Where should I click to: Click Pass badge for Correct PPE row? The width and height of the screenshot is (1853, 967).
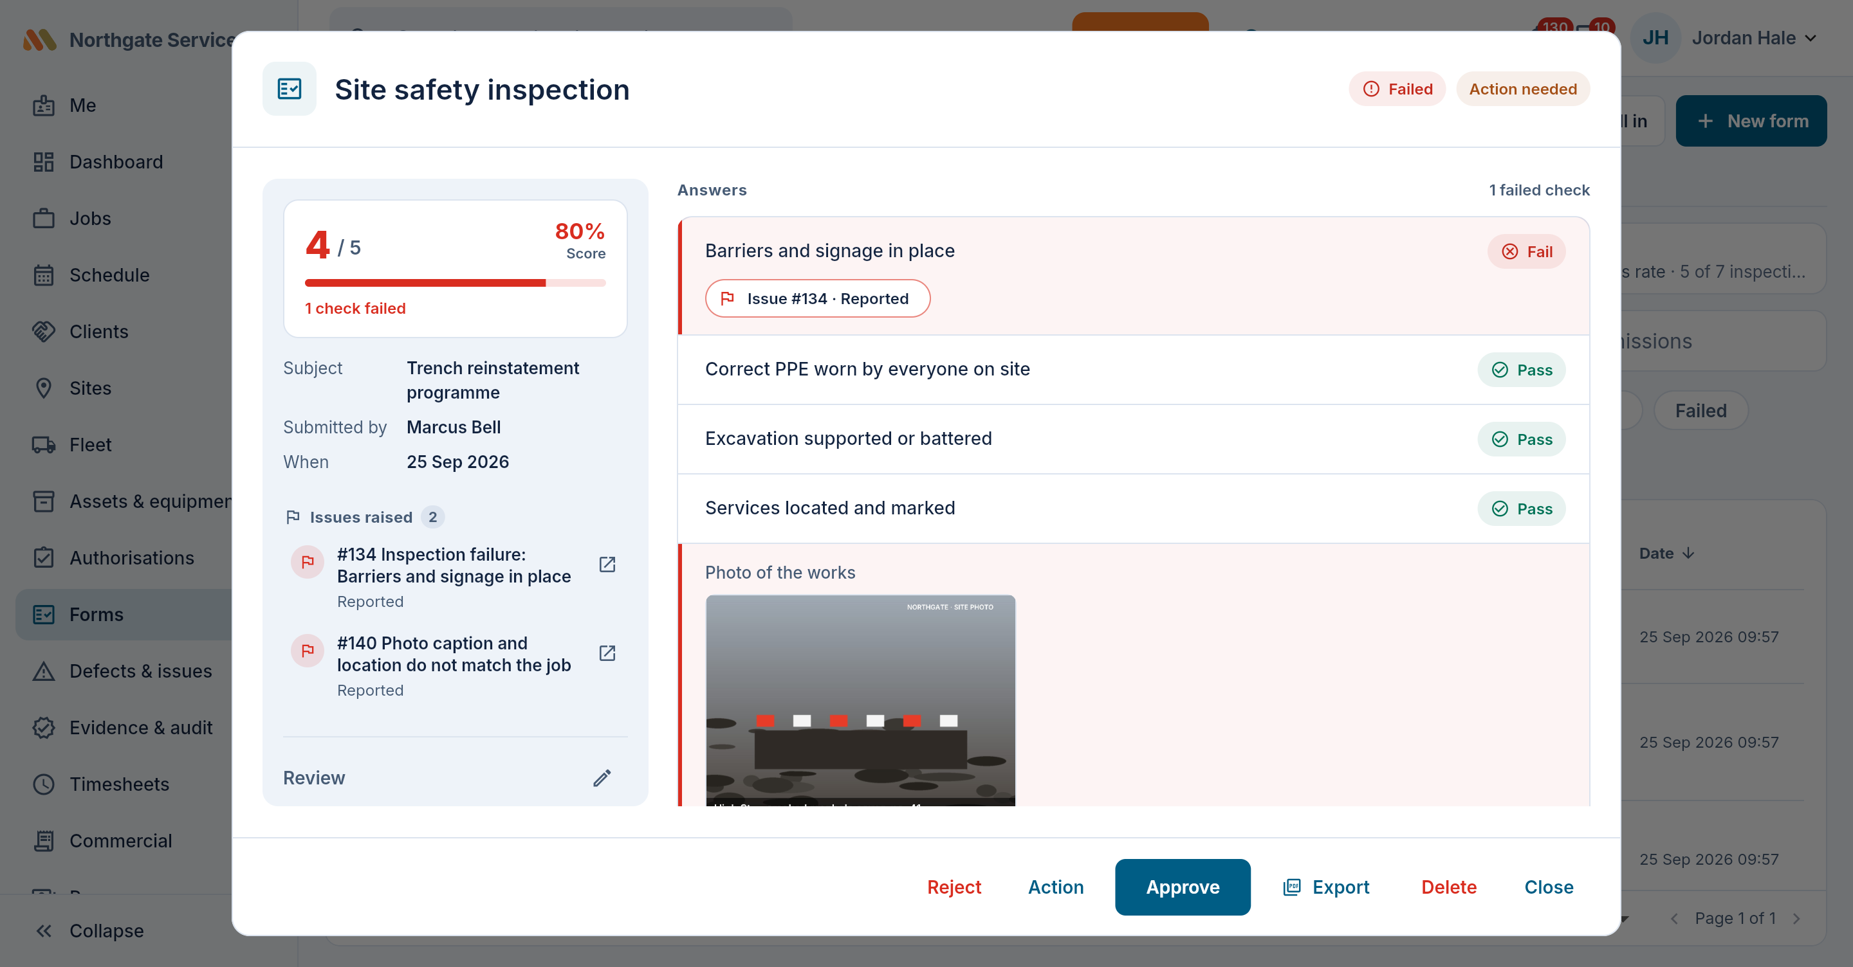(1522, 370)
